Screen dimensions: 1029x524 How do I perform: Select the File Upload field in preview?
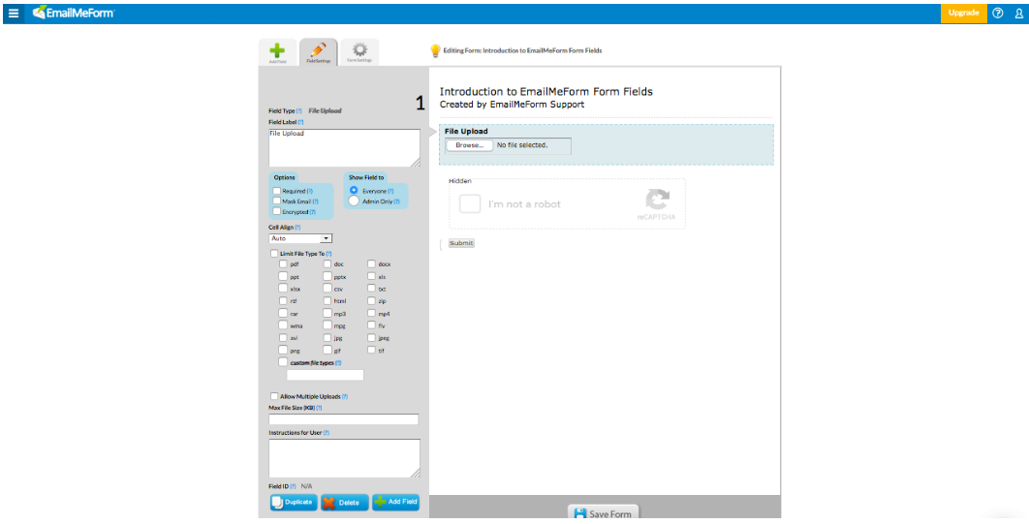pyautogui.click(x=606, y=144)
